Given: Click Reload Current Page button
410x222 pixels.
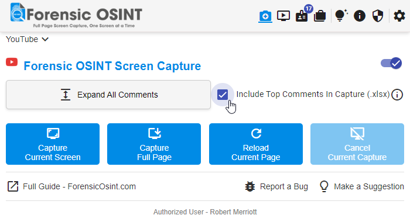Looking at the screenshot, I should click(256, 144).
